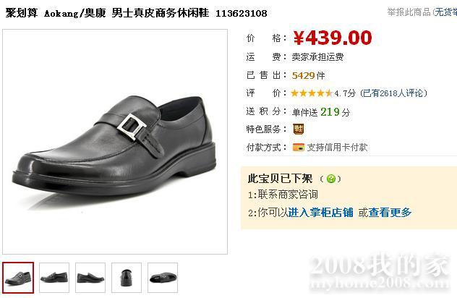The image size is (457, 298).
Task: Open the 查看更多 link
Action: [x=390, y=212]
